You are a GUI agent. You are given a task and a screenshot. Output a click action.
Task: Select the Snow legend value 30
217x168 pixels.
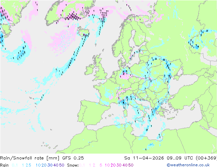(119, 165)
